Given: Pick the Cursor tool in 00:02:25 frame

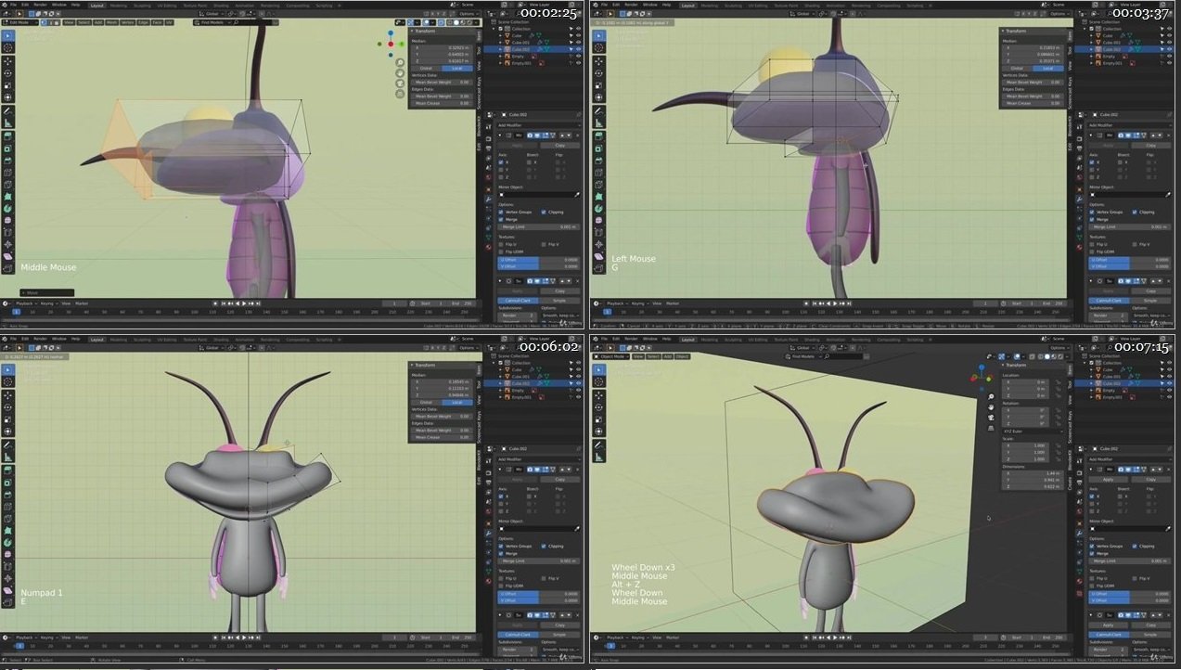Looking at the screenshot, I should (x=7, y=47).
